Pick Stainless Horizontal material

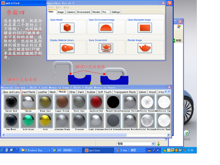[x=130, y=121]
